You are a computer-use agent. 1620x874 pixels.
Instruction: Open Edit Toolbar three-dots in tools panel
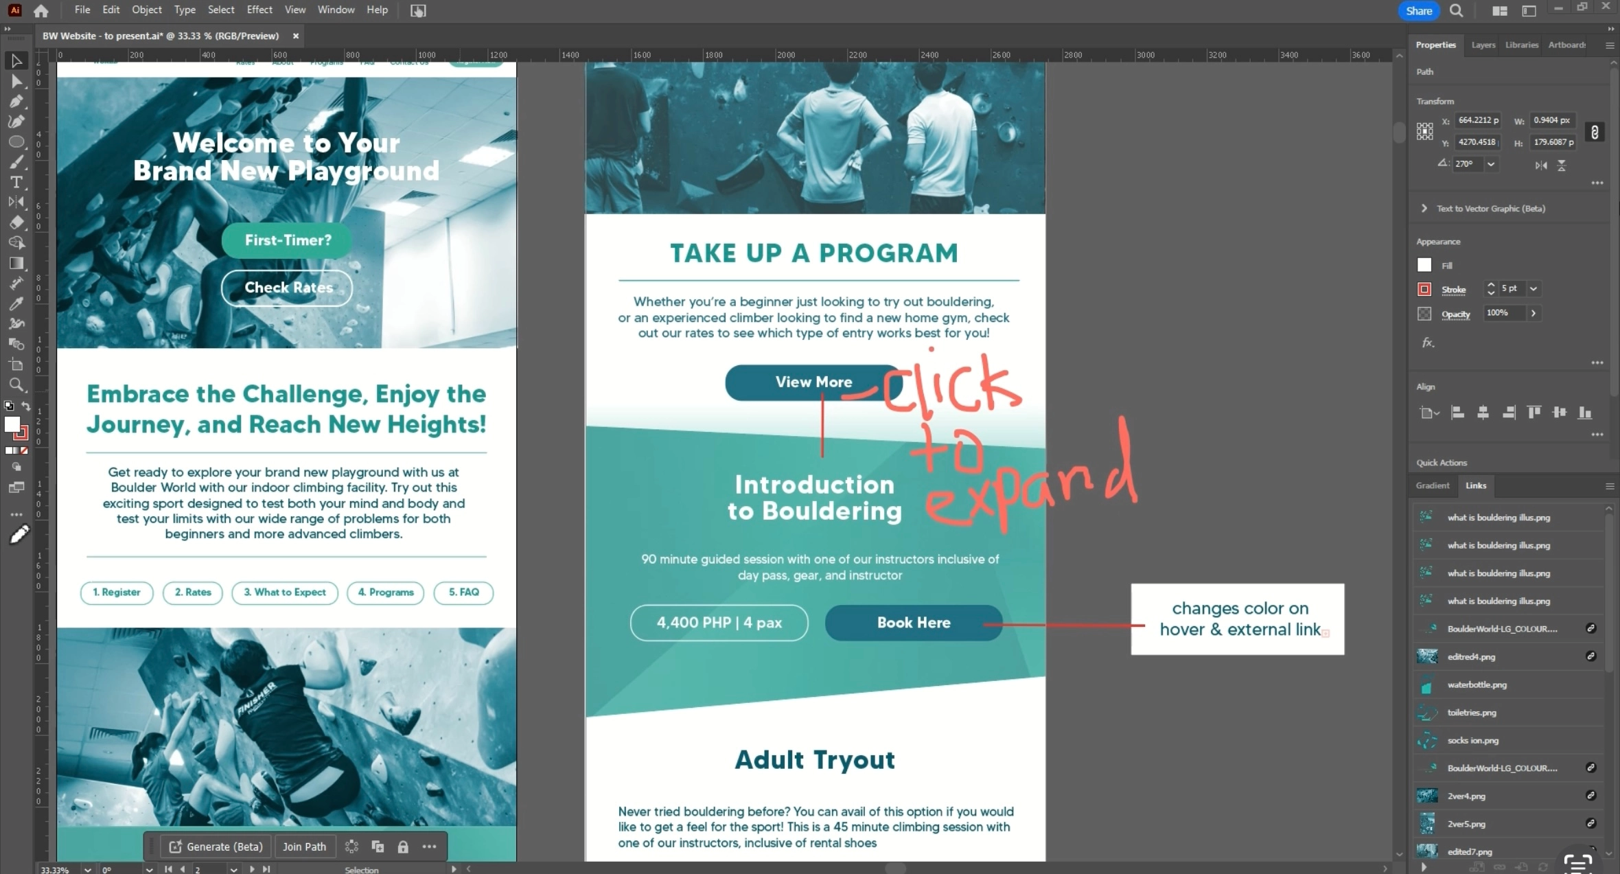(x=16, y=514)
